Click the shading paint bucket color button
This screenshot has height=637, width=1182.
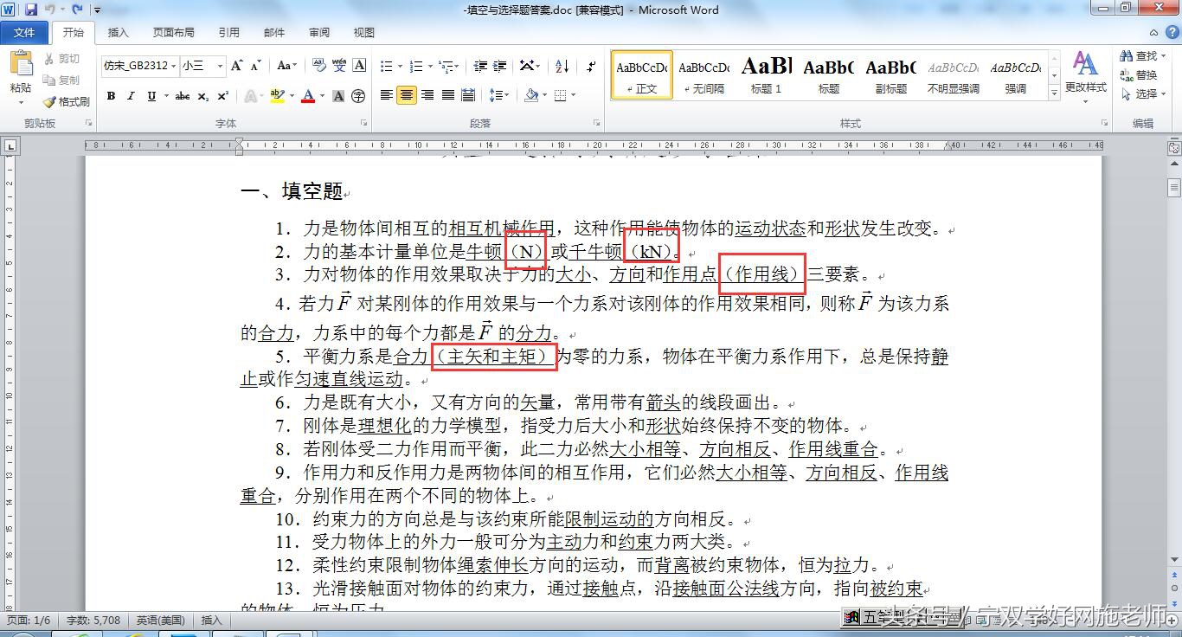pos(531,95)
